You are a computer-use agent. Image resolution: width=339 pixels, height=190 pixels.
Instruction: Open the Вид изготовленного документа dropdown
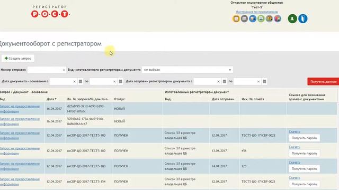tap(187, 70)
